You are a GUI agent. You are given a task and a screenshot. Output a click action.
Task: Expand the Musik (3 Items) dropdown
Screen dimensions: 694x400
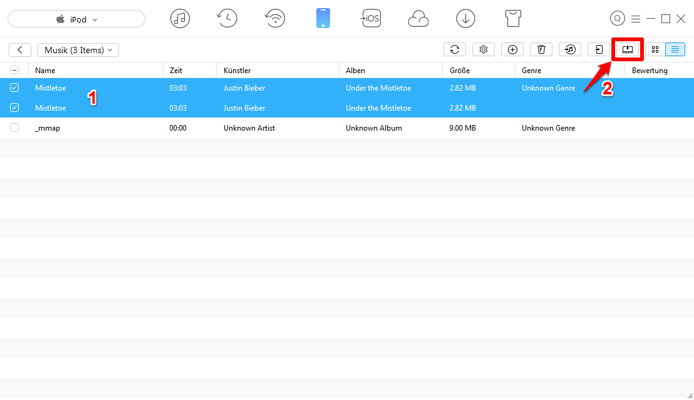click(x=78, y=50)
